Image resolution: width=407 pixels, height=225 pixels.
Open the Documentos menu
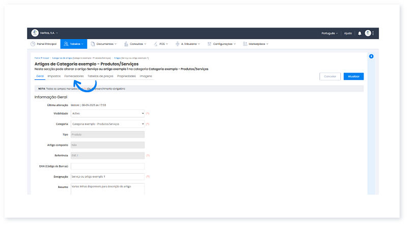tap(104, 44)
